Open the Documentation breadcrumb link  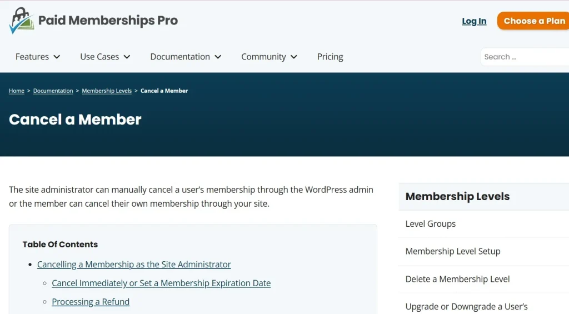53,91
